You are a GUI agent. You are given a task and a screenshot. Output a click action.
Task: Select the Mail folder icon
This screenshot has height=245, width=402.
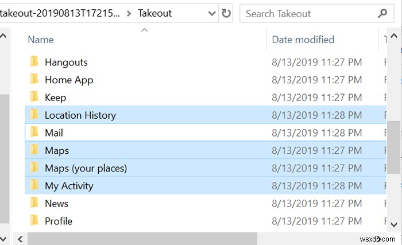[34, 133]
